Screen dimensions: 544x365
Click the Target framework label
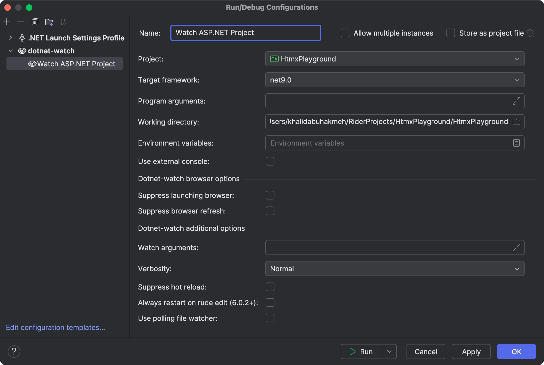(169, 80)
